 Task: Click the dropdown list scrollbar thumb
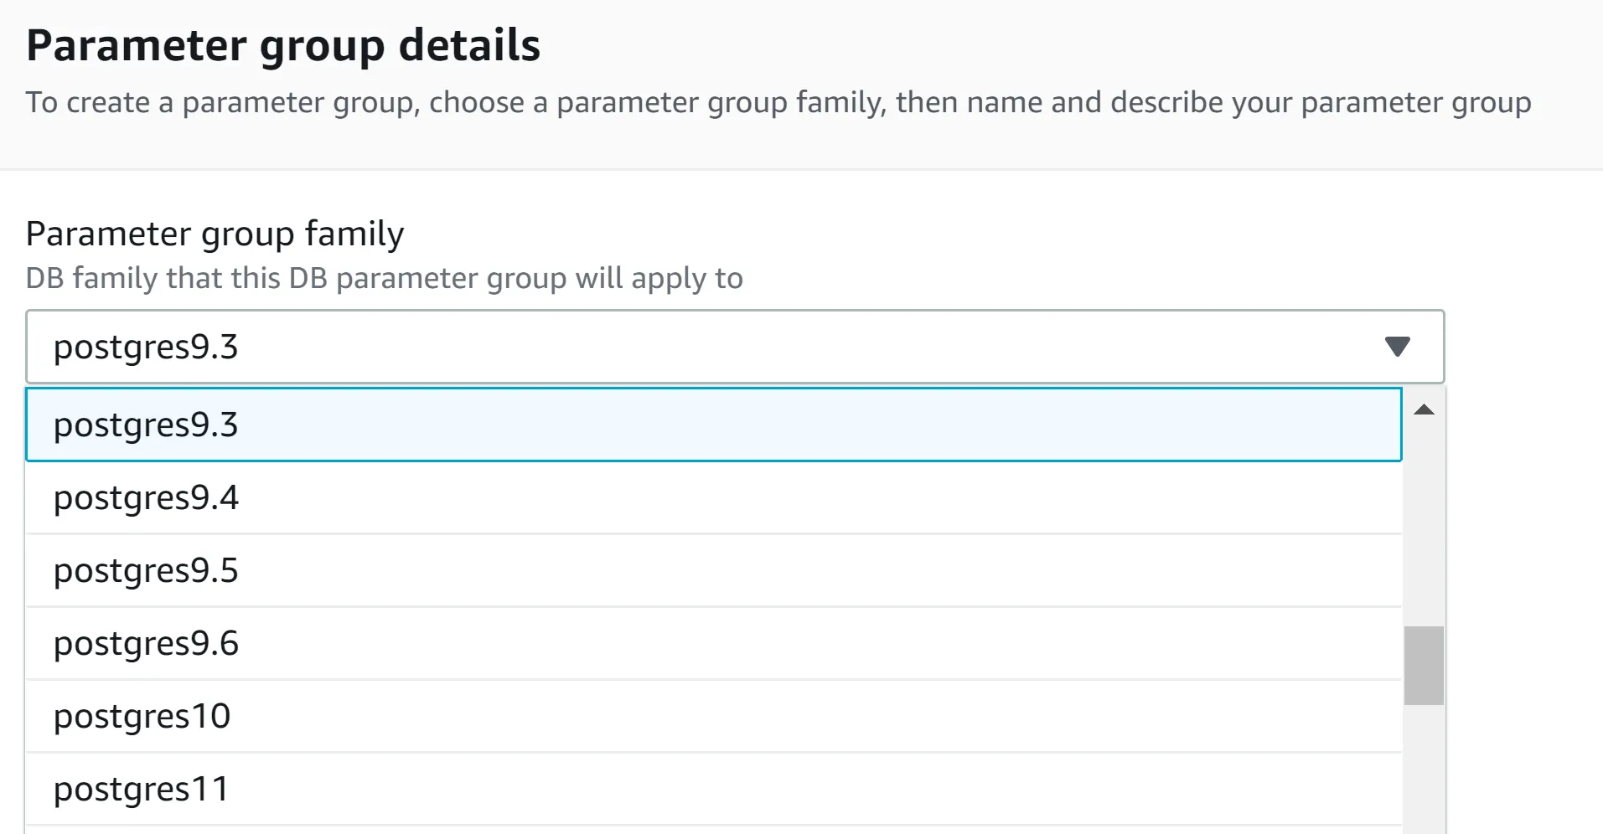click(x=1424, y=666)
